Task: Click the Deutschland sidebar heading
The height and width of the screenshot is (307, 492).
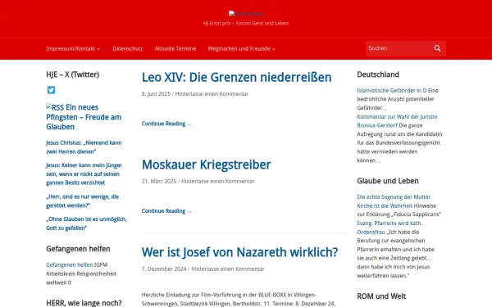Action: coord(378,74)
